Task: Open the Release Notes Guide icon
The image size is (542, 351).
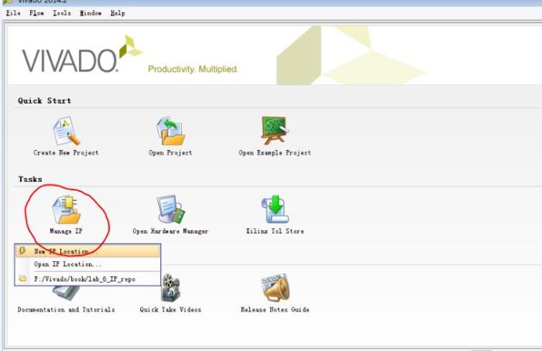Action: (275, 288)
